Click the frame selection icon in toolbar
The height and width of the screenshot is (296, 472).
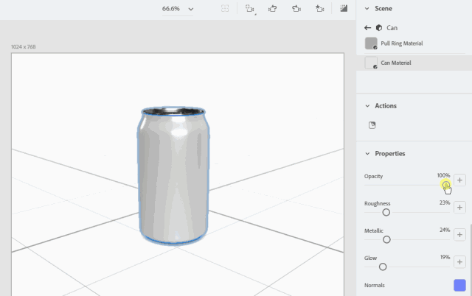pyautogui.click(x=226, y=9)
